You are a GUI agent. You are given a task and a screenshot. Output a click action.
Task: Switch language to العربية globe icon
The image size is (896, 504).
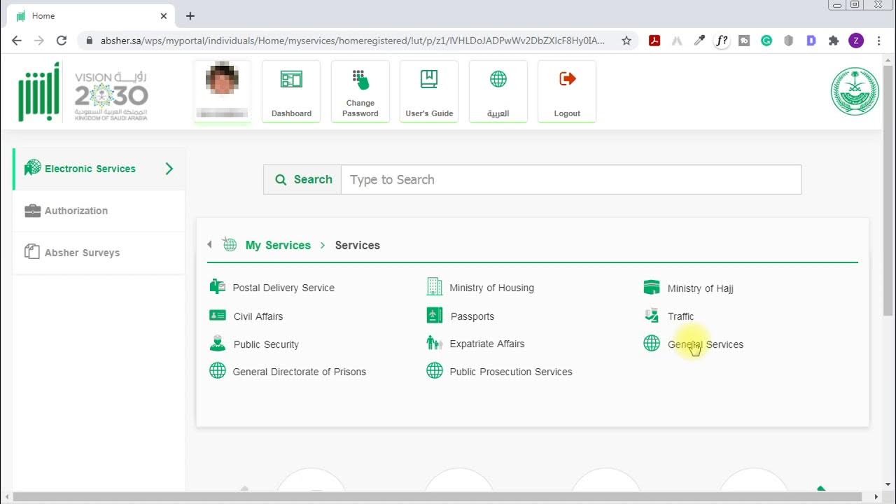click(498, 79)
